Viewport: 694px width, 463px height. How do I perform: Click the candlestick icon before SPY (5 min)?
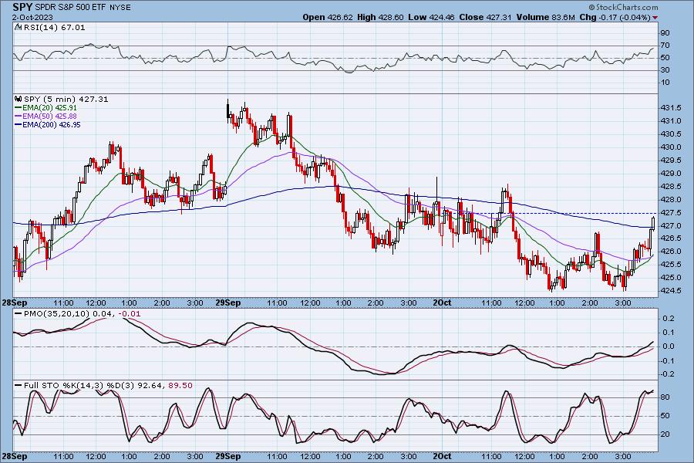click(x=19, y=100)
